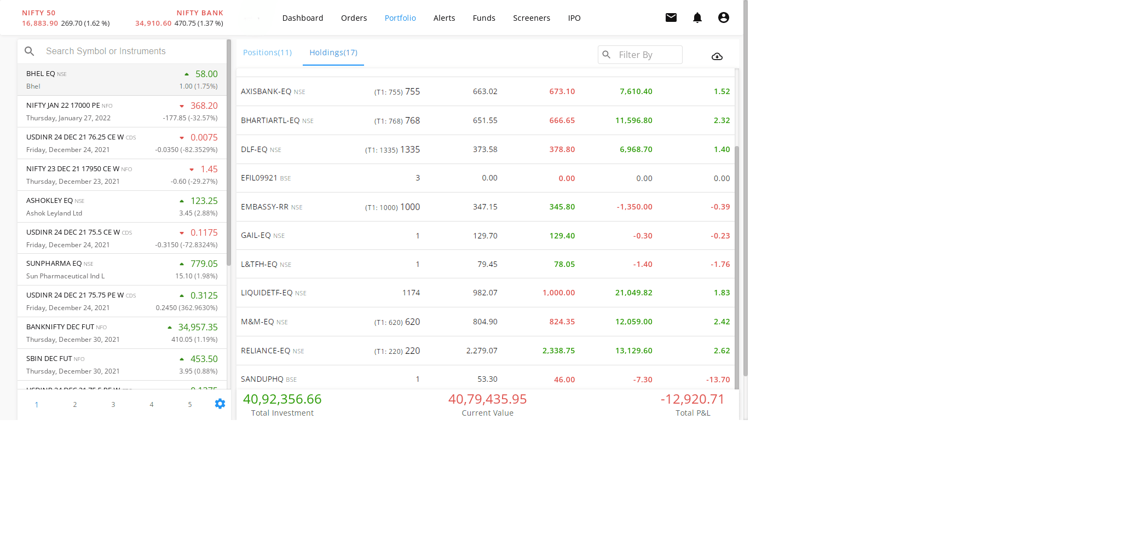
Task: Open the IPO page
Action: [574, 18]
